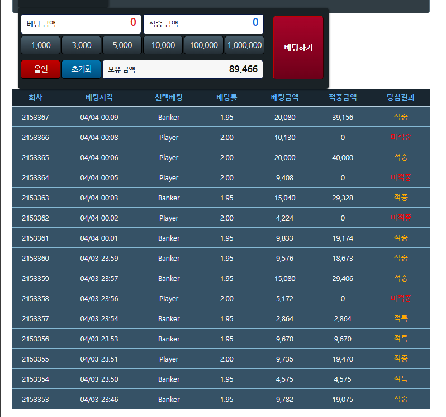
Task: Select round number 2153358
Action: tap(35, 299)
